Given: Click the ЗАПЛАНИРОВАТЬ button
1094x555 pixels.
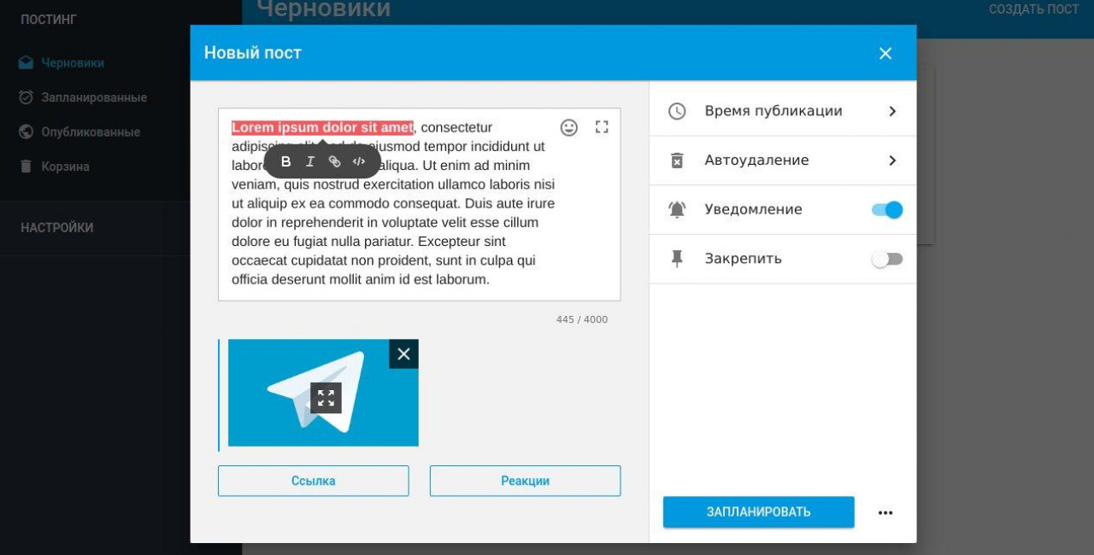Looking at the screenshot, I should click(x=759, y=512).
